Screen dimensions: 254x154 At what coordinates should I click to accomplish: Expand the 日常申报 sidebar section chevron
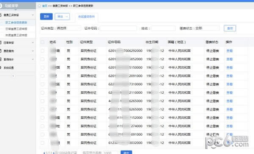tap(33, 42)
